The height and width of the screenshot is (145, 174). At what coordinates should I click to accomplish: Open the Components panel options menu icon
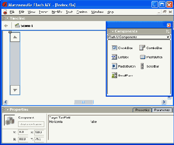pyautogui.click(x=168, y=31)
